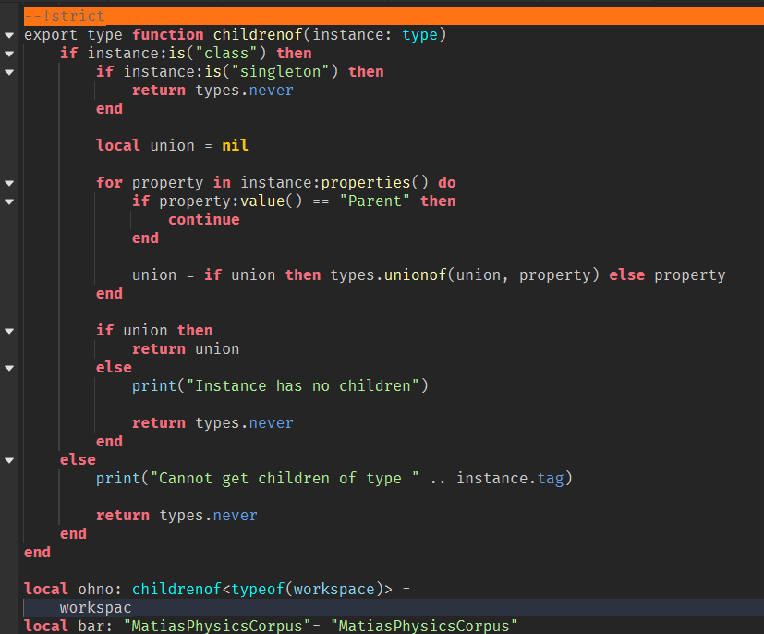Click 'bar' variable in last line
Screen dimensions: 764x634
[x=91, y=626]
